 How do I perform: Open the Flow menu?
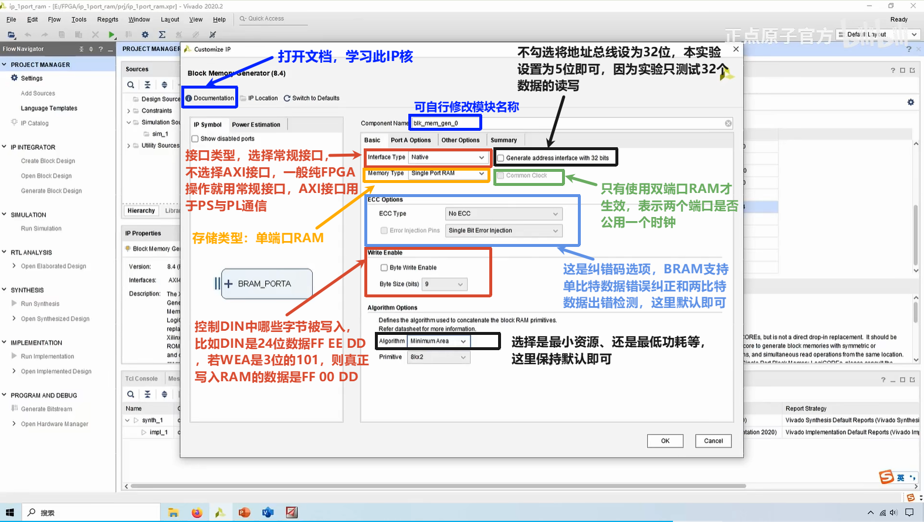pyautogui.click(x=55, y=19)
